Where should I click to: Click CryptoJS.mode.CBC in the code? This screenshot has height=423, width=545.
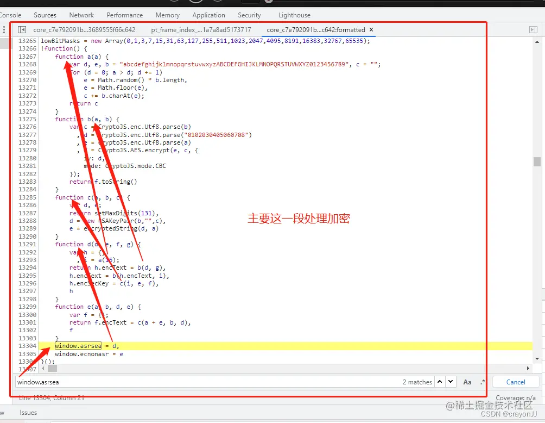tap(136, 166)
